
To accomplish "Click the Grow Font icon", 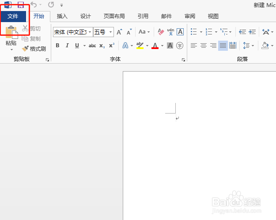I will 119,32.
